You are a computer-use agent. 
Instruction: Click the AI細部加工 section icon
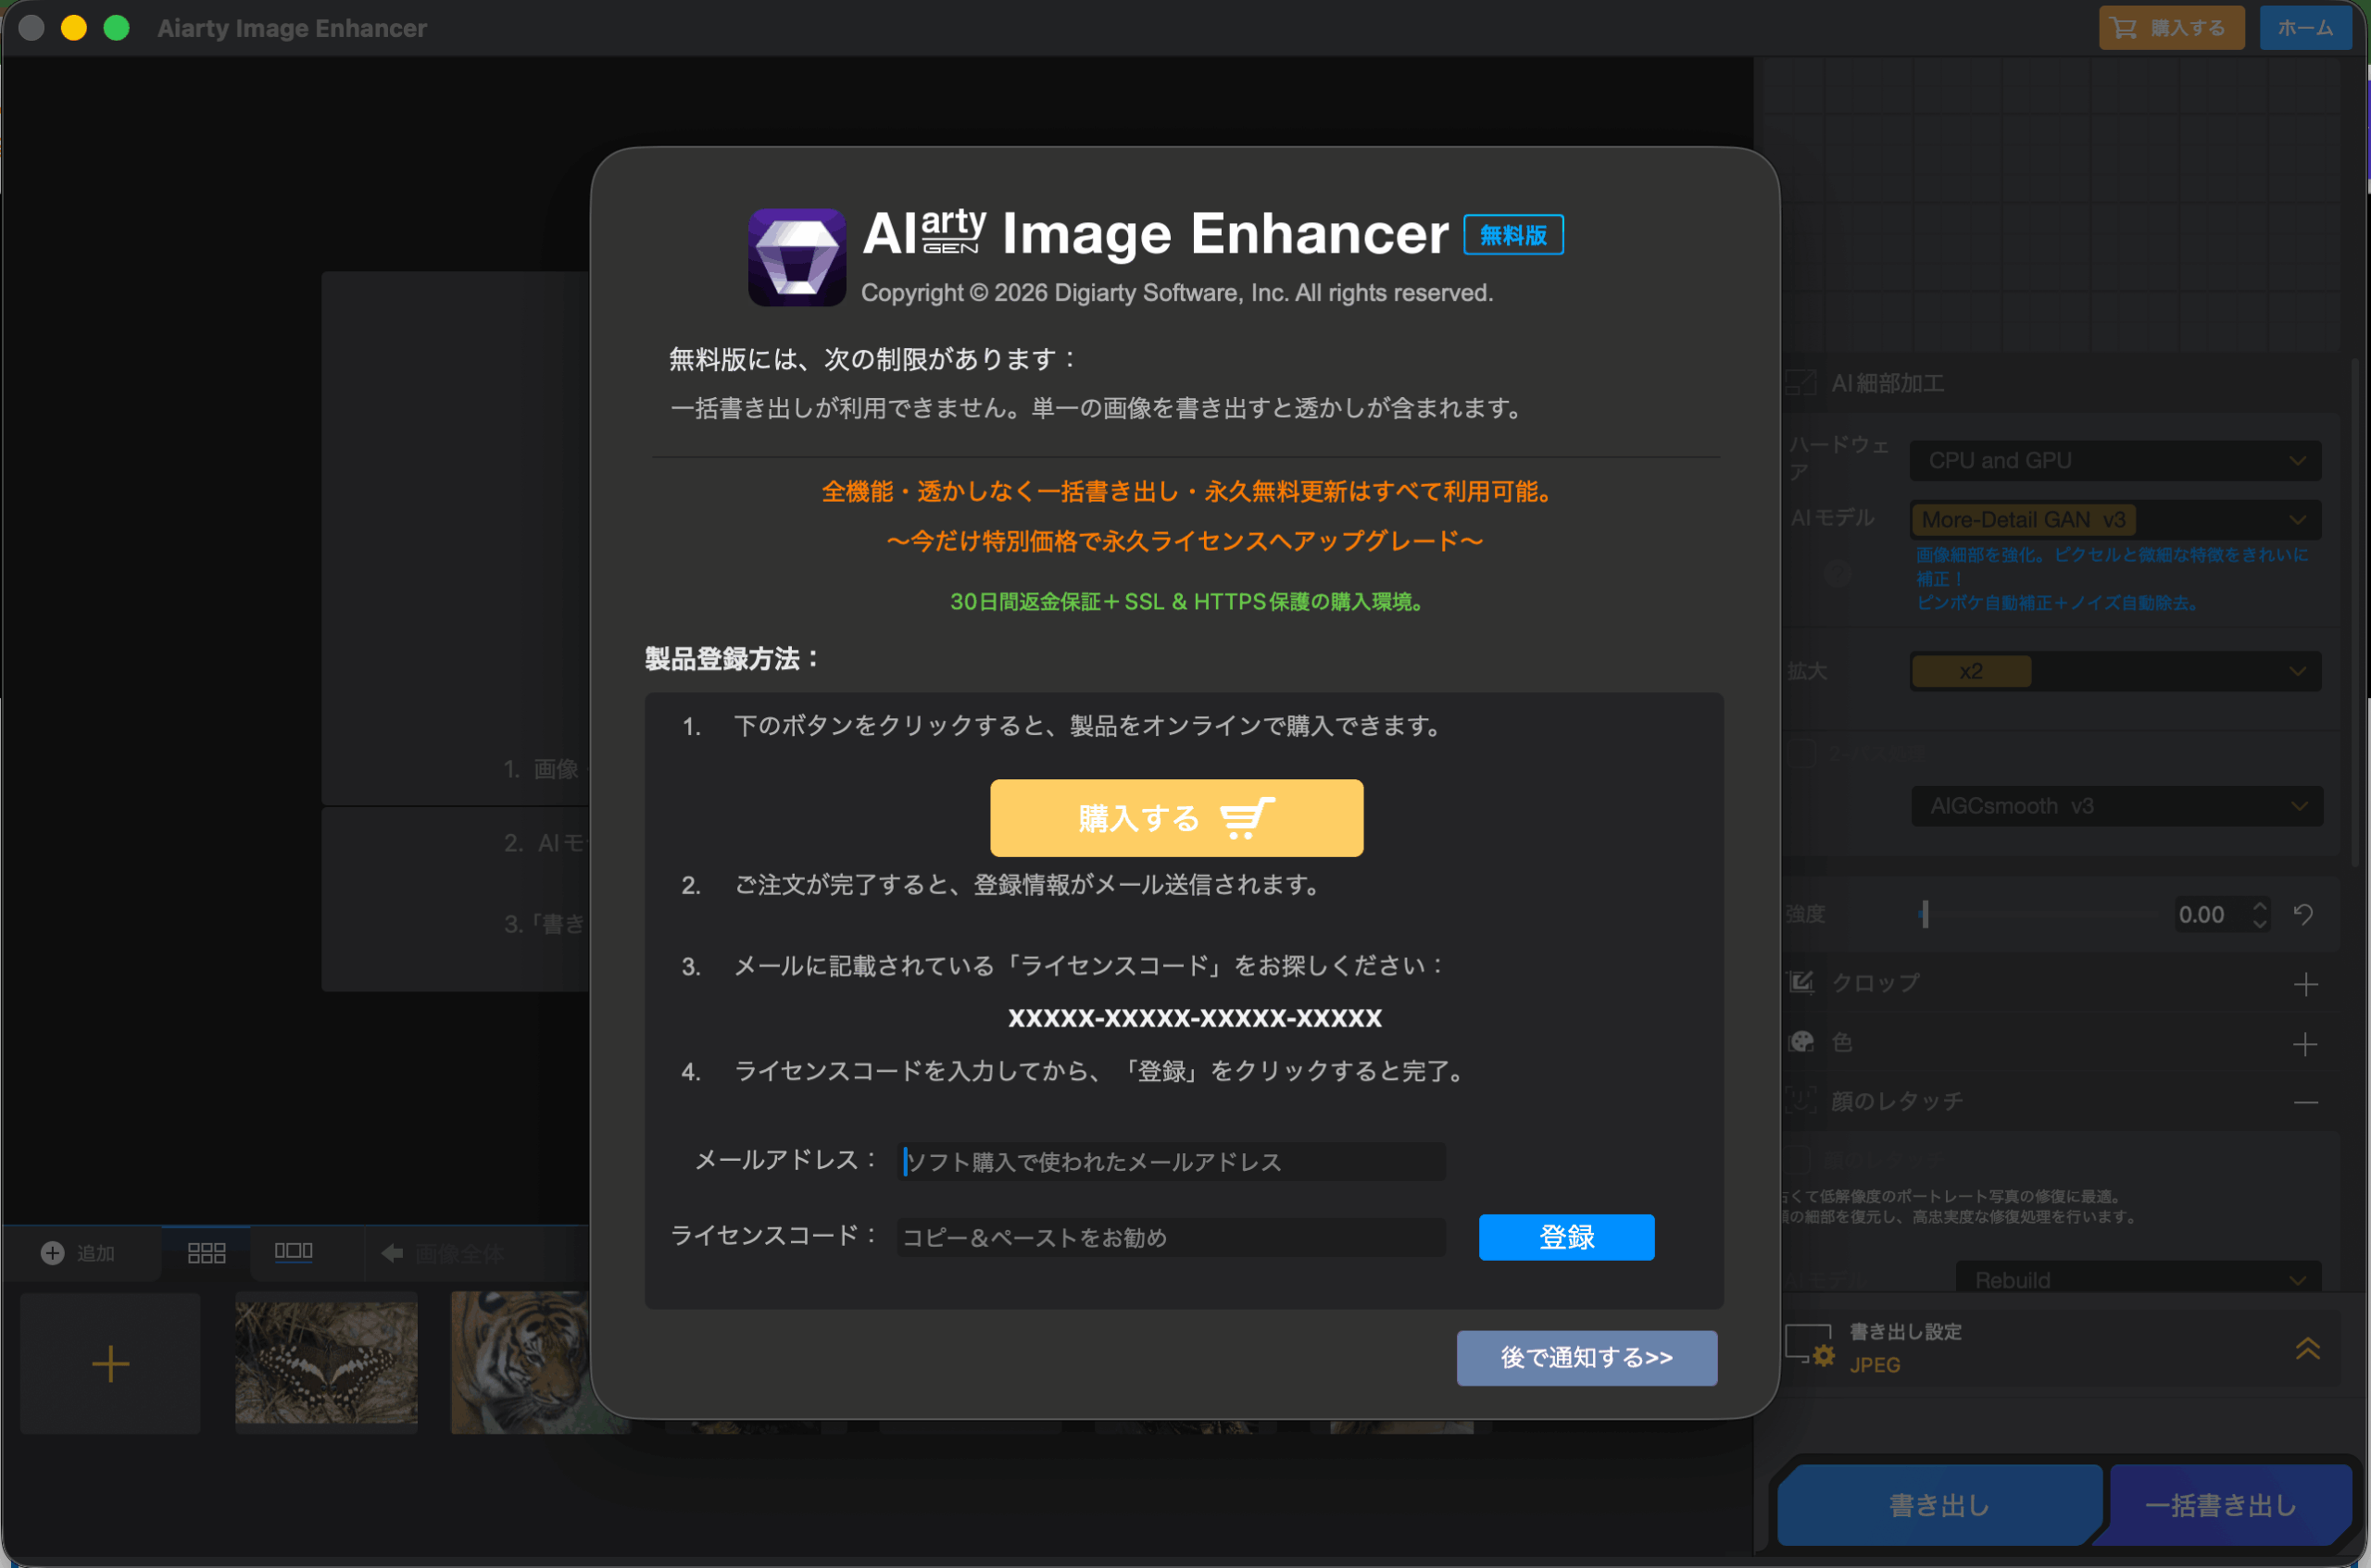tap(1800, 382)
